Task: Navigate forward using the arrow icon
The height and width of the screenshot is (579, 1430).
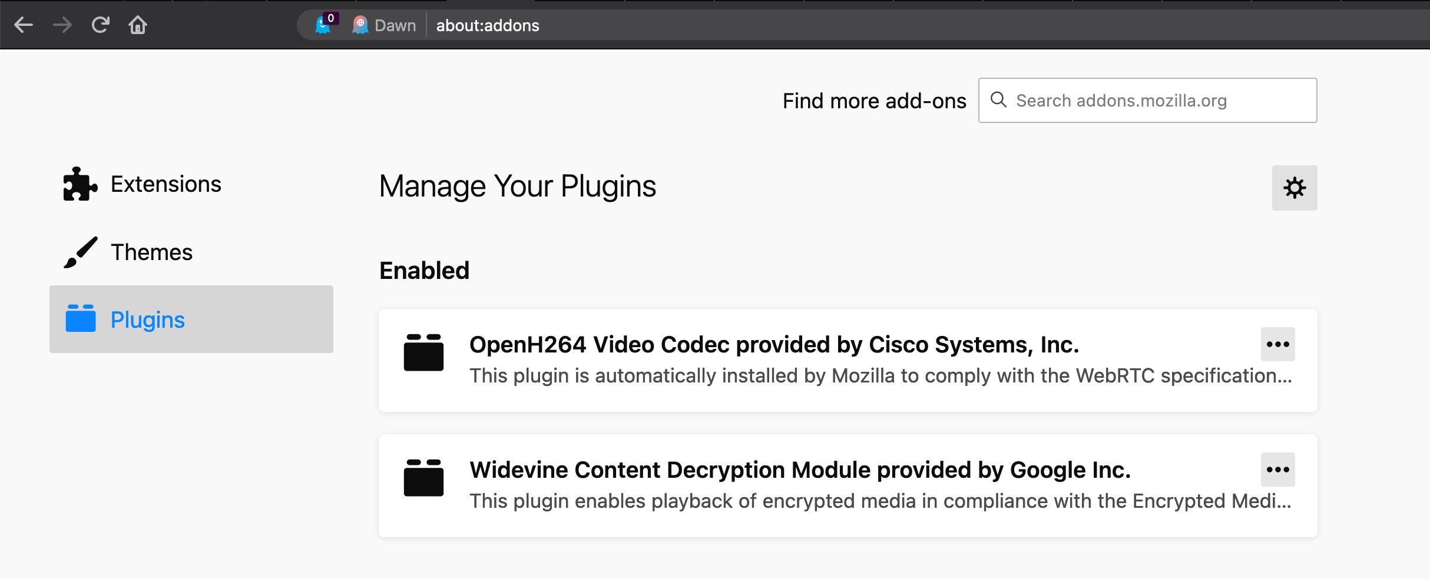Action: click(61, 25)
